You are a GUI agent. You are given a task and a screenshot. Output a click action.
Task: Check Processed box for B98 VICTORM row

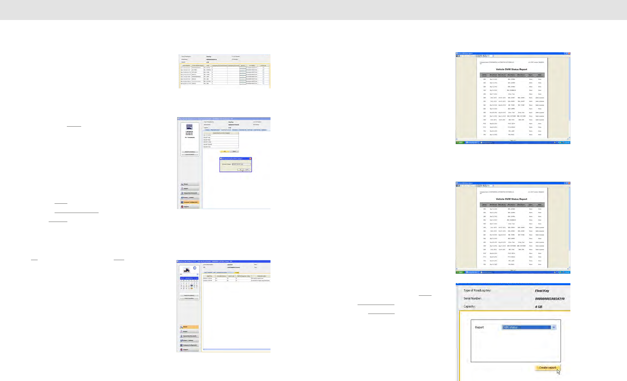pyautogui.click(x=263, y=81)
